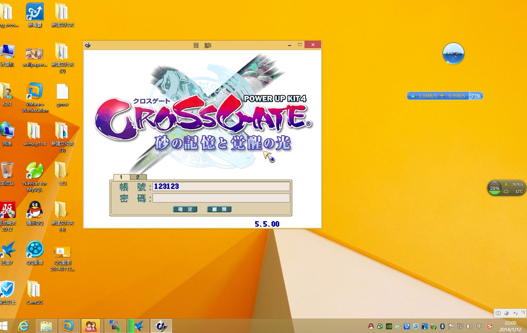The image size is (527, 333).
Task: Click the Bluetooth tray icon
Action: (442, 326)
